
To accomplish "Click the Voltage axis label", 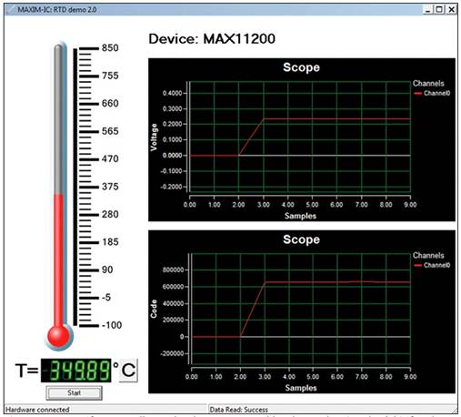I will (x=154, y=137).
